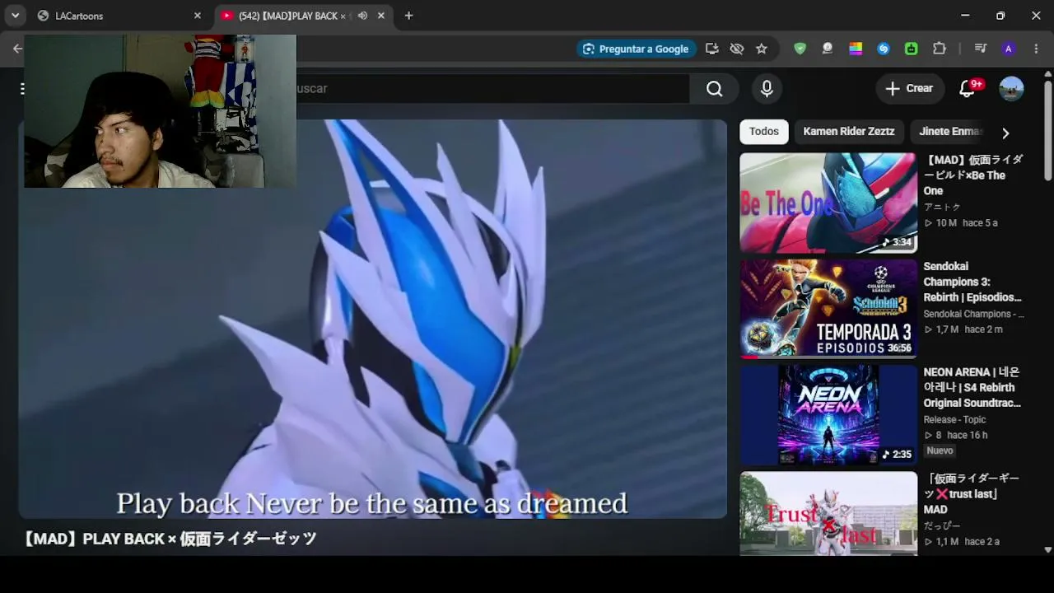
Task: Open the tab search dropdown arrow
Action: pyautogui.click(x=15, y=16)
